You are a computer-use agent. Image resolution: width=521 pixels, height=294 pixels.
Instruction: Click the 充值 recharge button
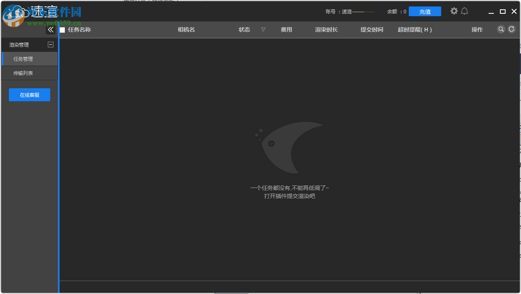tap(425, 11)
